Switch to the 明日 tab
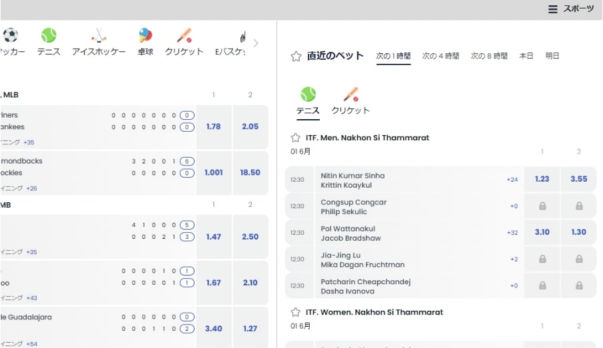603x348 pixels. (552, 56)
